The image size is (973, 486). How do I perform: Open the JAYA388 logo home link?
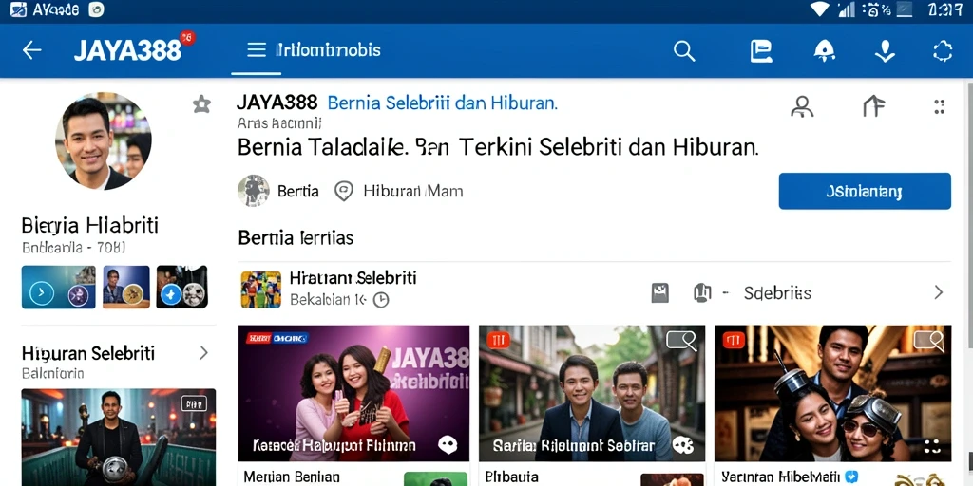click(x=128, y=50)
